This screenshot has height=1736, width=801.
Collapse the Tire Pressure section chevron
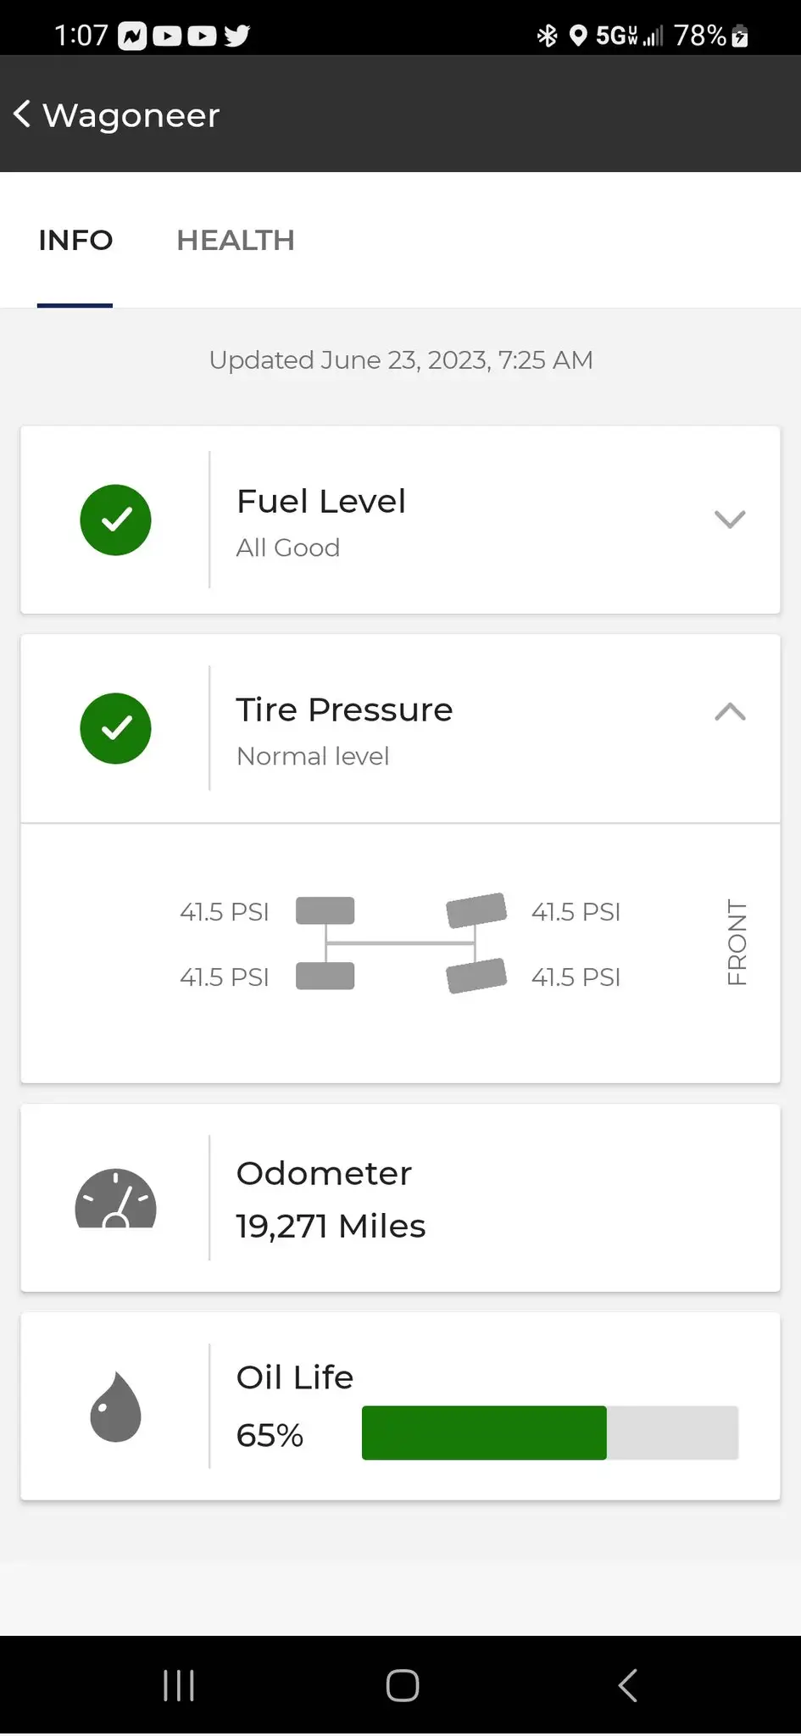730,712
